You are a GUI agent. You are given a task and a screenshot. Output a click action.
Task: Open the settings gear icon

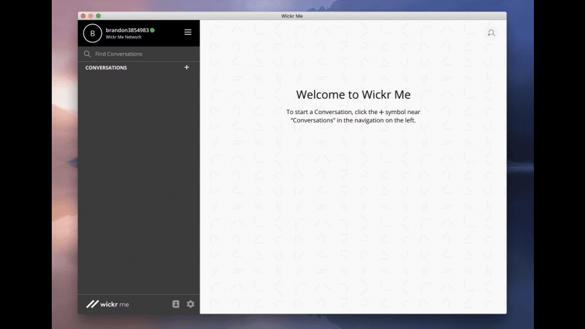(190, 304)
